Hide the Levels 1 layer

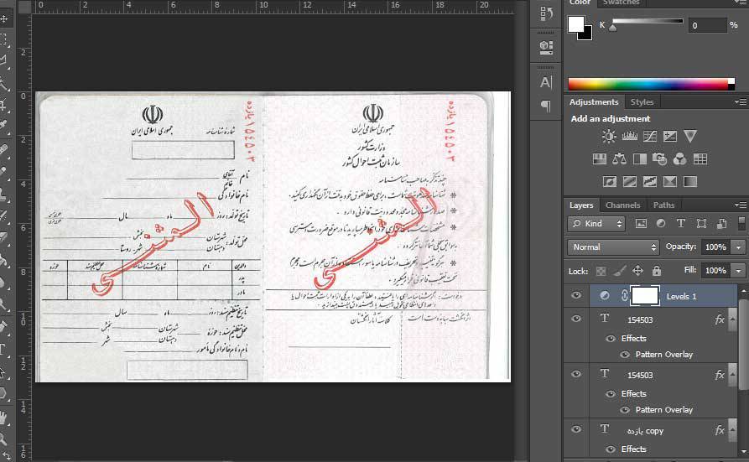click(576, 295)
